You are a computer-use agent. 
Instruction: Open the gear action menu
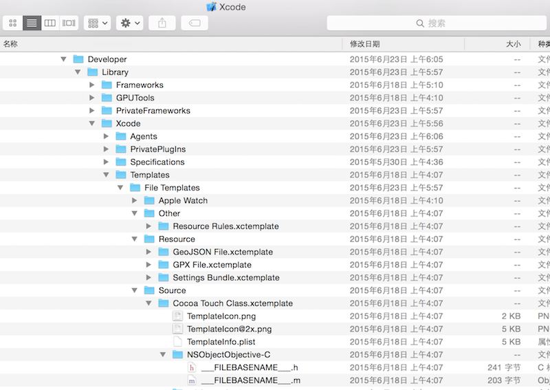click(130, 23)
